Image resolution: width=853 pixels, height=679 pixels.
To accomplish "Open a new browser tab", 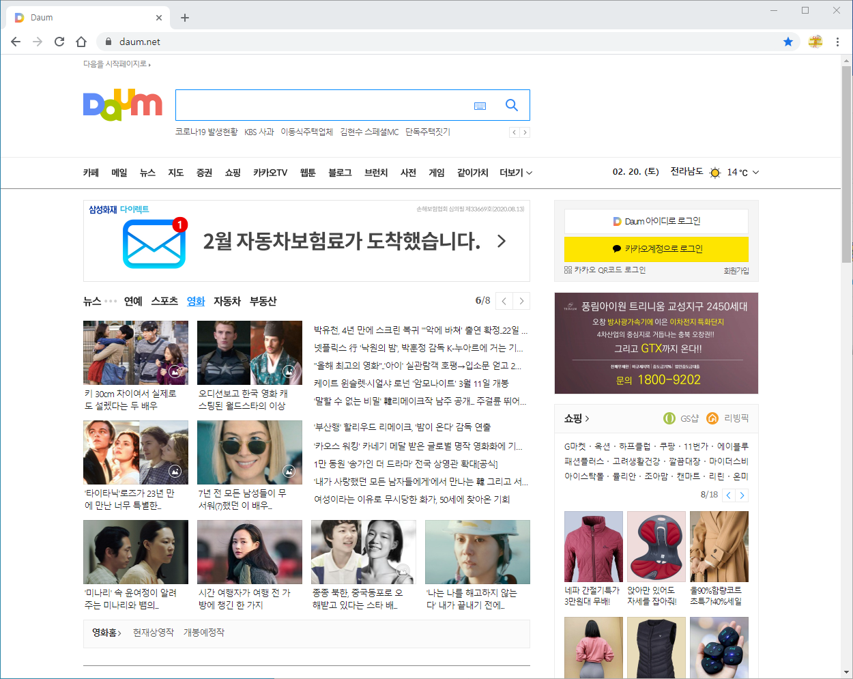I will (x=185, y=18).
